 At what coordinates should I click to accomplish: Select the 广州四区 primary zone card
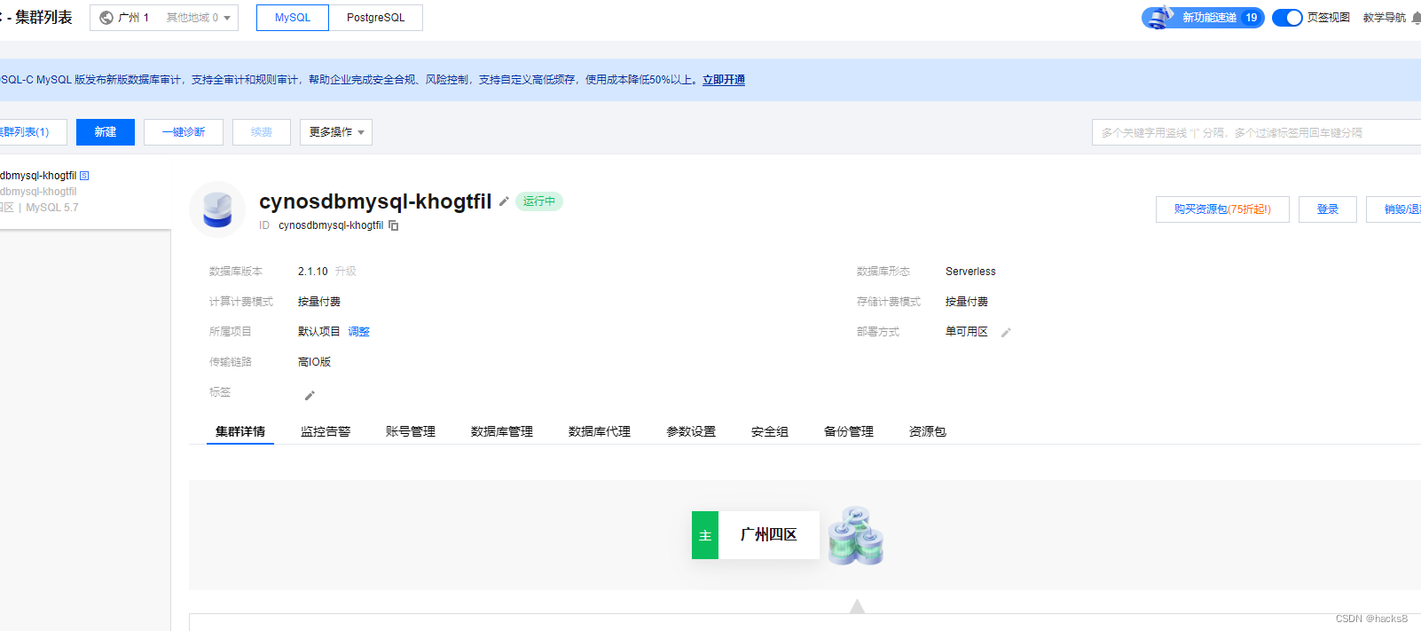tap(756, 535)
